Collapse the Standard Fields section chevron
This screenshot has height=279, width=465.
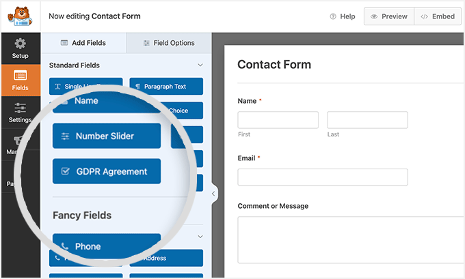click(x=200, y=65)
